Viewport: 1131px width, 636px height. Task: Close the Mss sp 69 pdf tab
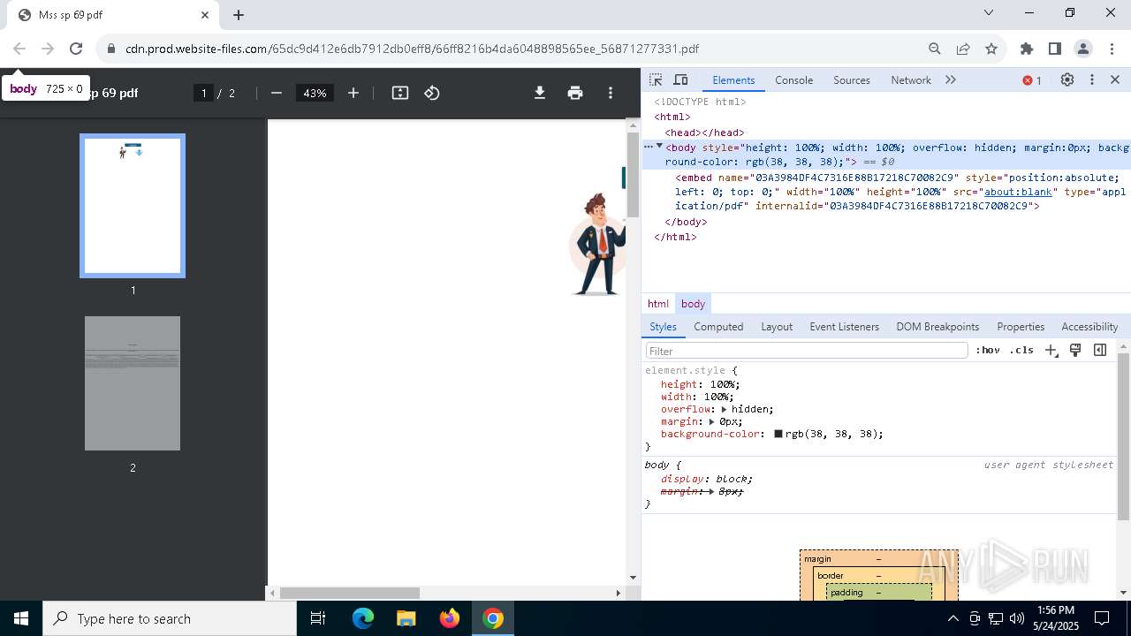pos(205,15)
